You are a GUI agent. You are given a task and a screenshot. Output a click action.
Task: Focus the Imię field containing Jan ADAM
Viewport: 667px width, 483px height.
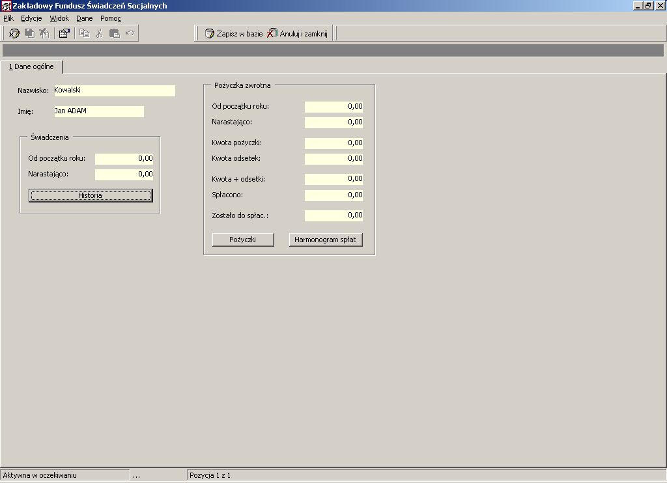99,111
